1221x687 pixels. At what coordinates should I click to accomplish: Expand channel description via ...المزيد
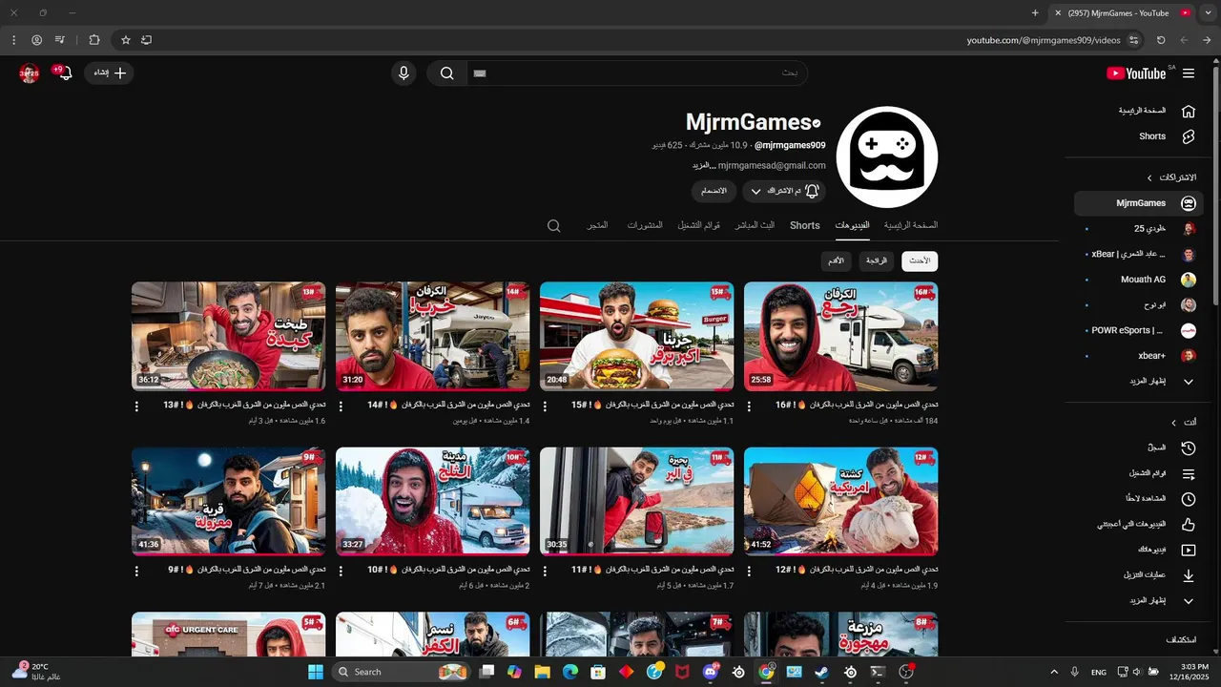pos(703,165)
